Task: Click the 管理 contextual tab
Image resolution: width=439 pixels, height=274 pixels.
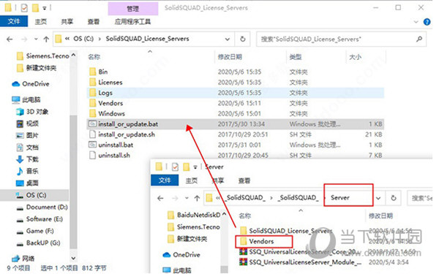Action: click(x=133, y=9)
